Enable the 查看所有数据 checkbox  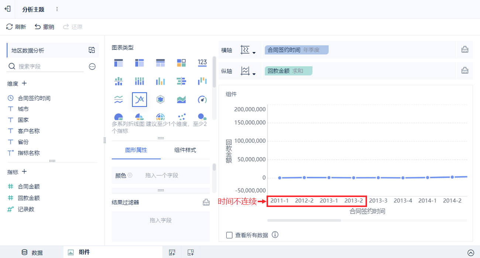229,235
